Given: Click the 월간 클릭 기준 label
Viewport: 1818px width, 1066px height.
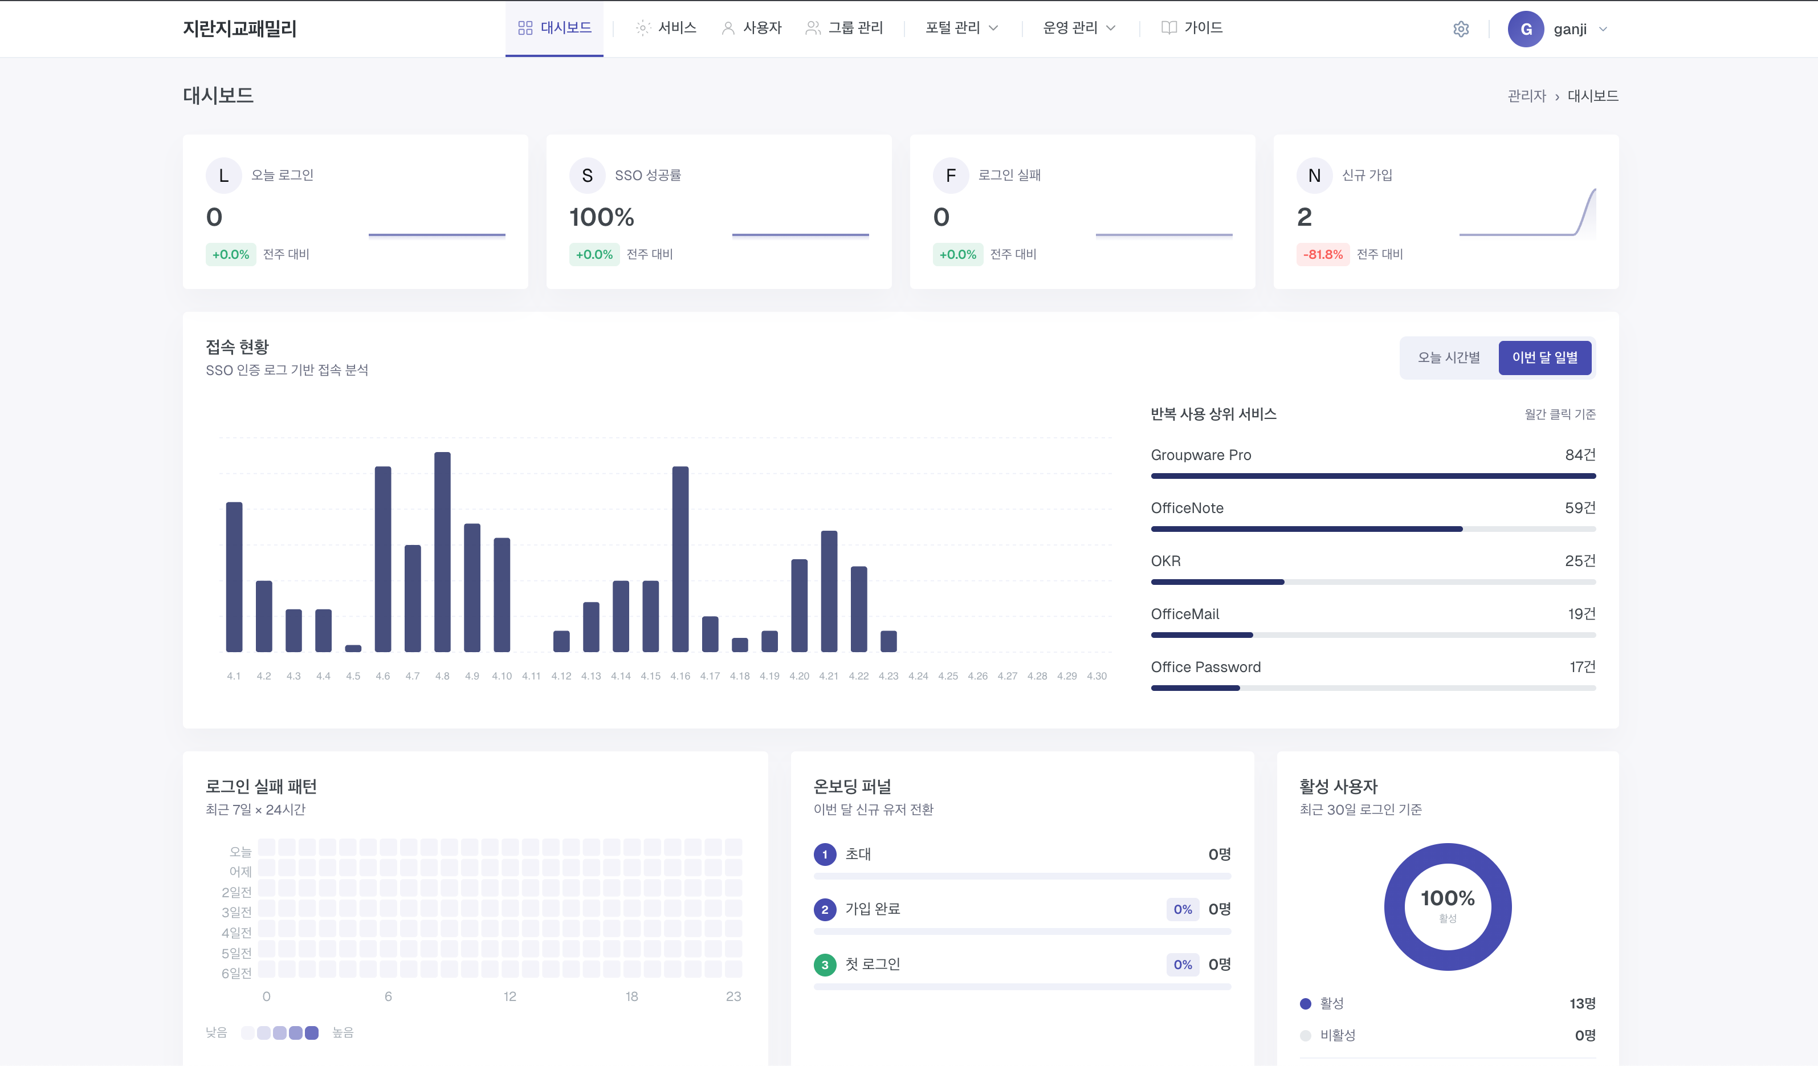Looking at the screenshot, I should click(x=1560, y=414).
